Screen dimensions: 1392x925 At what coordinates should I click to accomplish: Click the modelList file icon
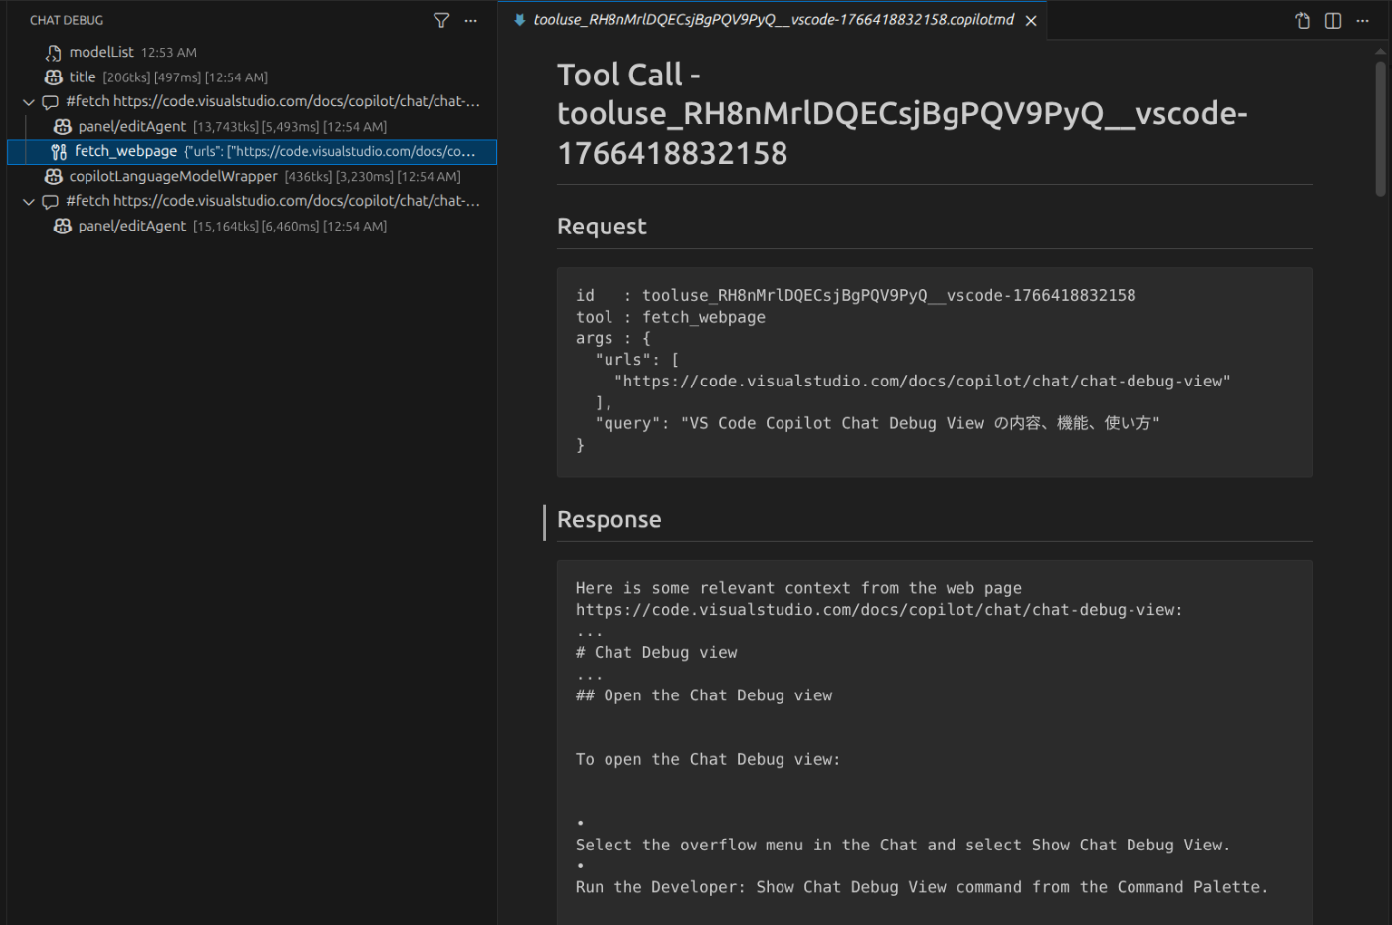54,52
